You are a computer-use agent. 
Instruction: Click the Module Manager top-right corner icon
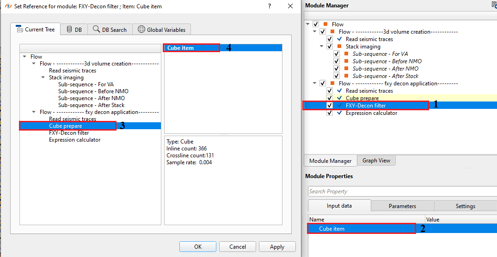494,5
